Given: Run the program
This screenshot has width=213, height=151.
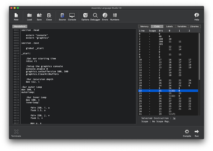Looking at the screenshot, I should pyautogui.click(x=197, y=133).
